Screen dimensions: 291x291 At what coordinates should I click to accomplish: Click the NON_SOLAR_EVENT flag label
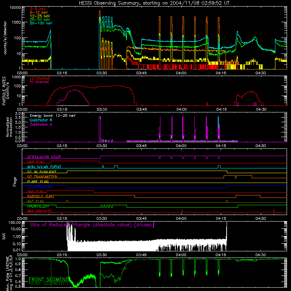click(44, 167)
